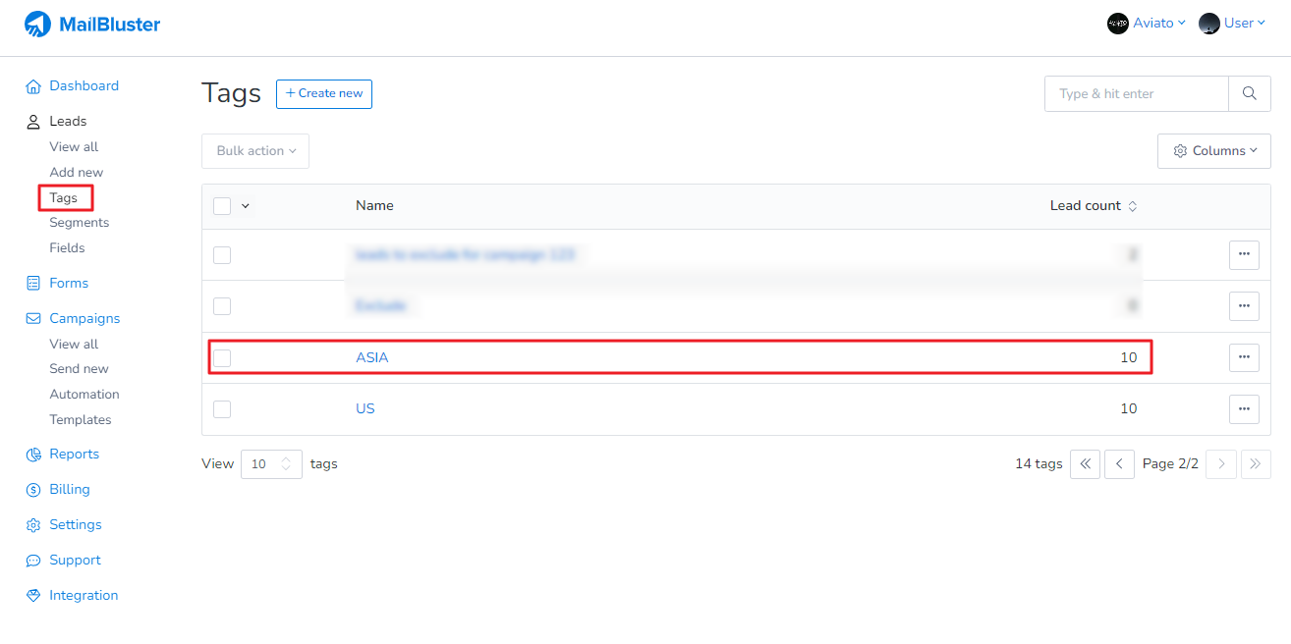
Task: Select Templates under Campaigns
Action: [x=81, y=420]
